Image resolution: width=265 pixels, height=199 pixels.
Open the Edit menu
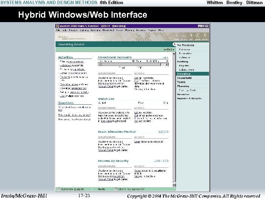tap(64, 30)
